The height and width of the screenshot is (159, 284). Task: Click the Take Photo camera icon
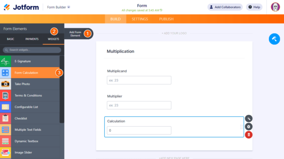pyautogui.click(x=5, y=84)
